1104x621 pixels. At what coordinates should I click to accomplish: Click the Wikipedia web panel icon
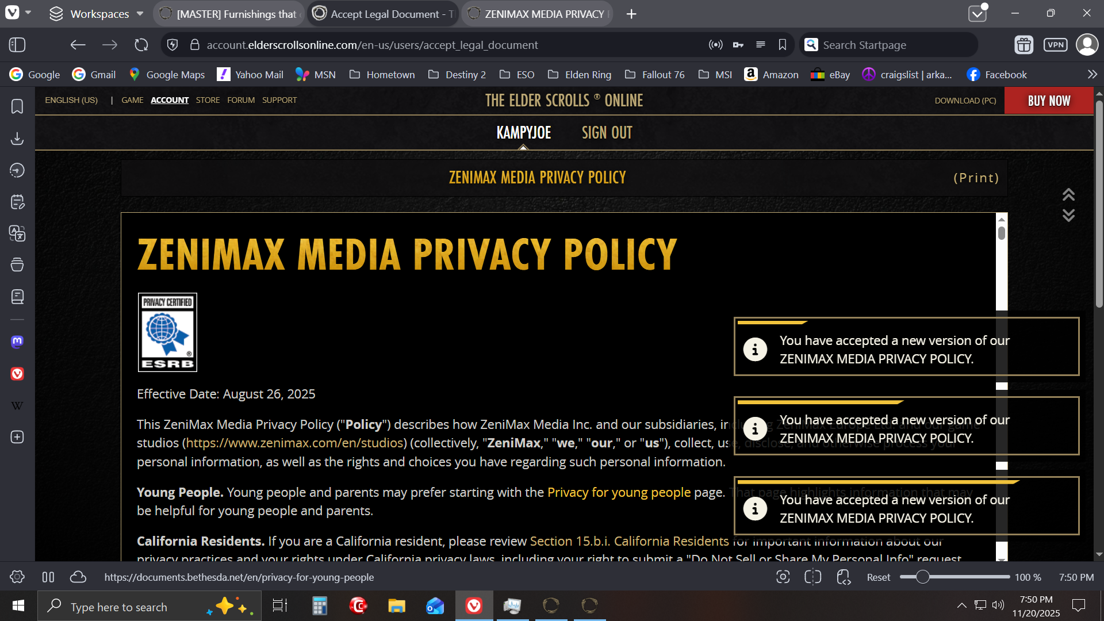17,406
